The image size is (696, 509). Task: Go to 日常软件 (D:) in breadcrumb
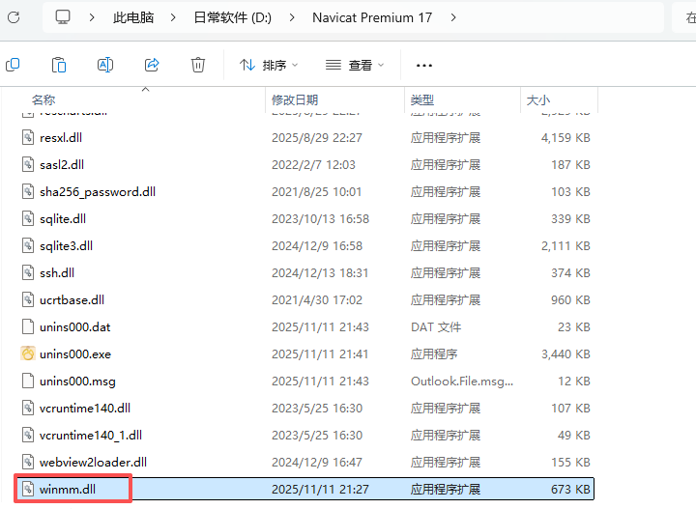(233, 17)
